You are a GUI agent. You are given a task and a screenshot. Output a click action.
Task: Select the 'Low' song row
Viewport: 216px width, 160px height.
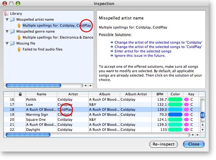click(102, 104)
